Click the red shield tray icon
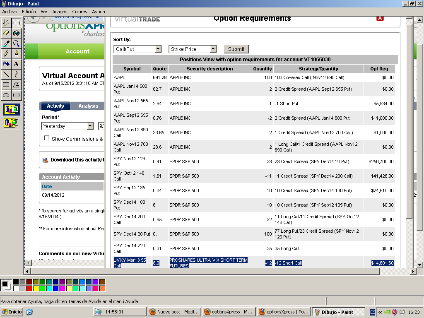Image resolution: width=424 pixels, height=318 pixels. (395, 312)
